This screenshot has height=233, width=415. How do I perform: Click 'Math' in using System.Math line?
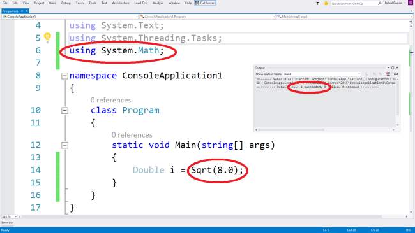click(149, 51)
